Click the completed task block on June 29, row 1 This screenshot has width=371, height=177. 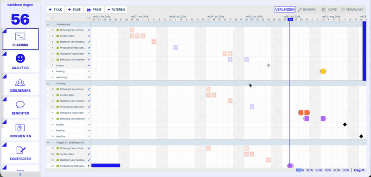click(132, 30)
